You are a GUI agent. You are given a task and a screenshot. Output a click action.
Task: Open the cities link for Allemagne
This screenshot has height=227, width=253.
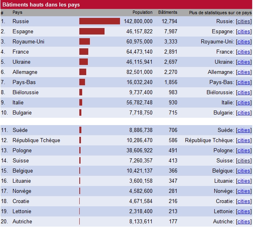pyautogui.click(x=244, y=72)
